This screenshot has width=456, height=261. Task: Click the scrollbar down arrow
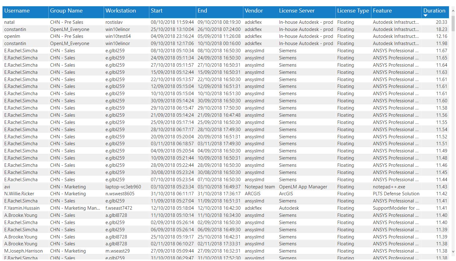453,251
